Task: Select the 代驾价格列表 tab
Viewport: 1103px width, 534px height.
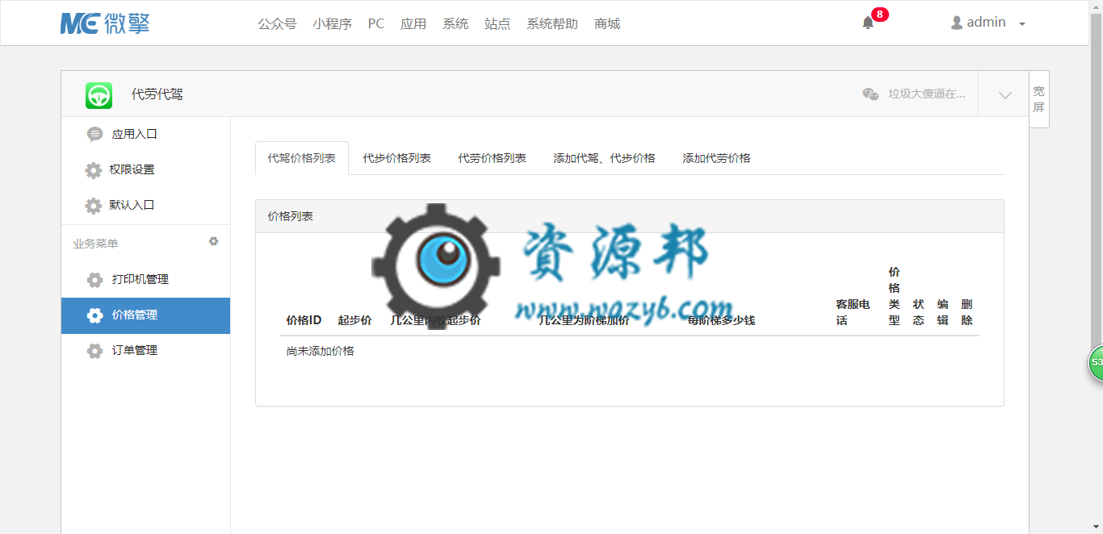Action: tap(301, 158)
